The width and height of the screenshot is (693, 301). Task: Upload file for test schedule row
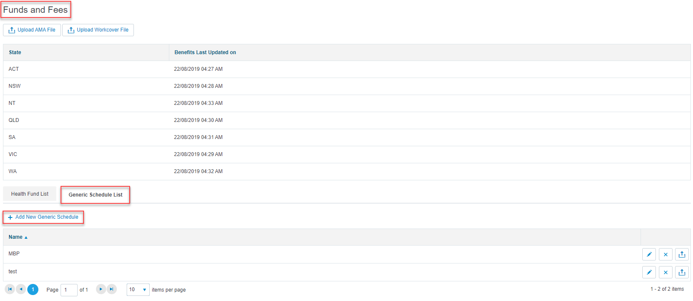(x=682, y=272)
